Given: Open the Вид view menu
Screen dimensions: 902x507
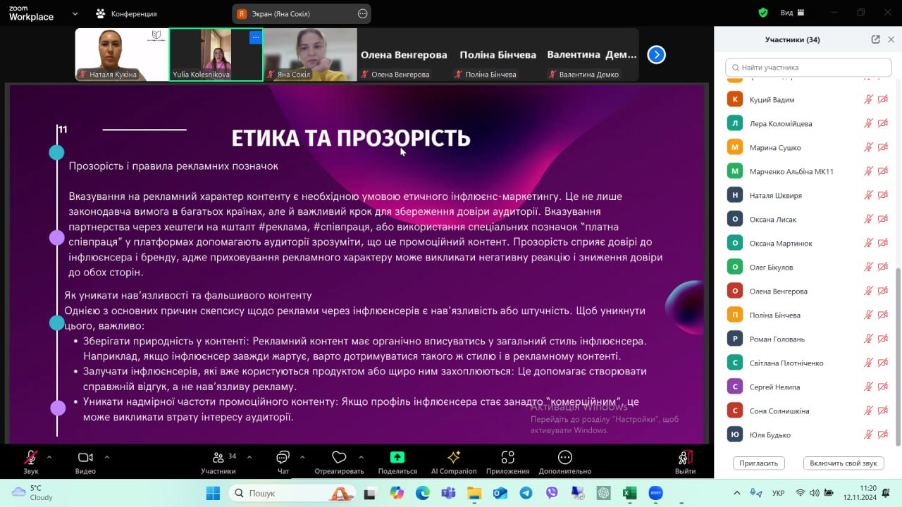Looking at the screenshot, I should (x=792, y=13).
